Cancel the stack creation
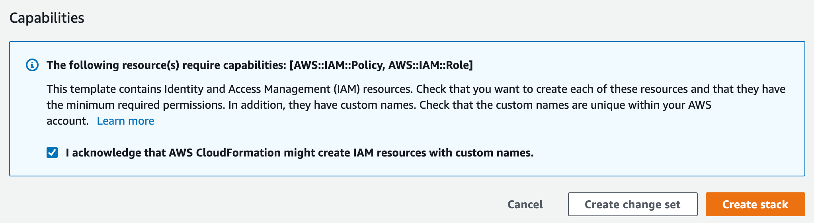 pos(525,204)
